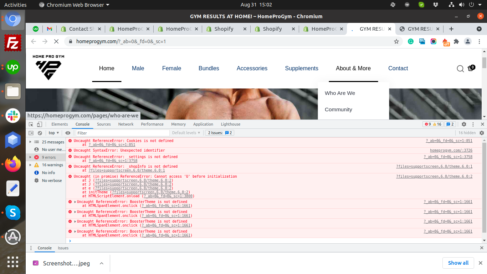This screenshot has width=487, height=274.
Task: Click the Grammarly extension icon
Action: coord(411,41)
